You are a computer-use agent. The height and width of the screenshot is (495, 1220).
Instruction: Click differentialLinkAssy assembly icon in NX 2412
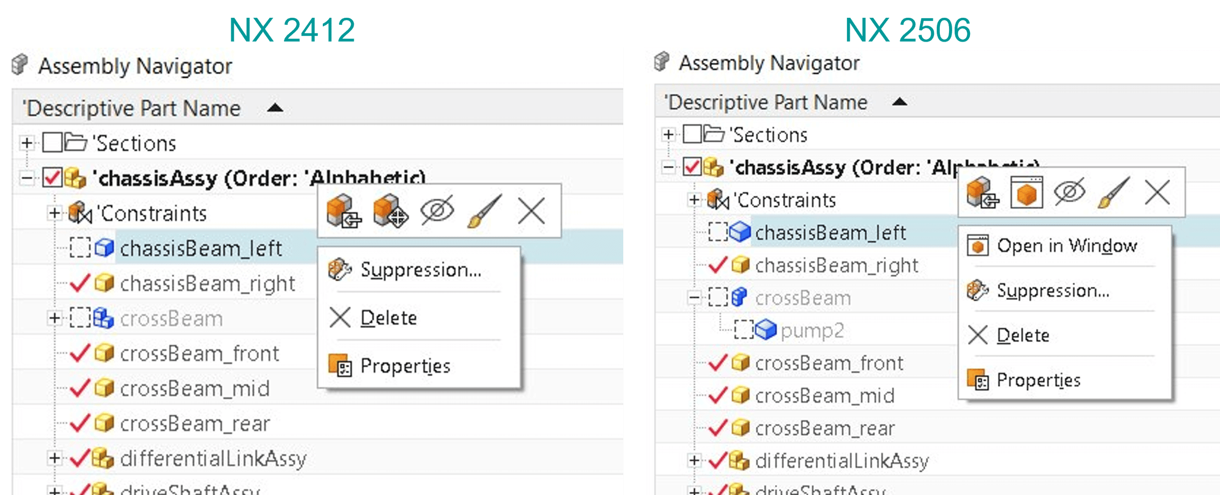103,458
